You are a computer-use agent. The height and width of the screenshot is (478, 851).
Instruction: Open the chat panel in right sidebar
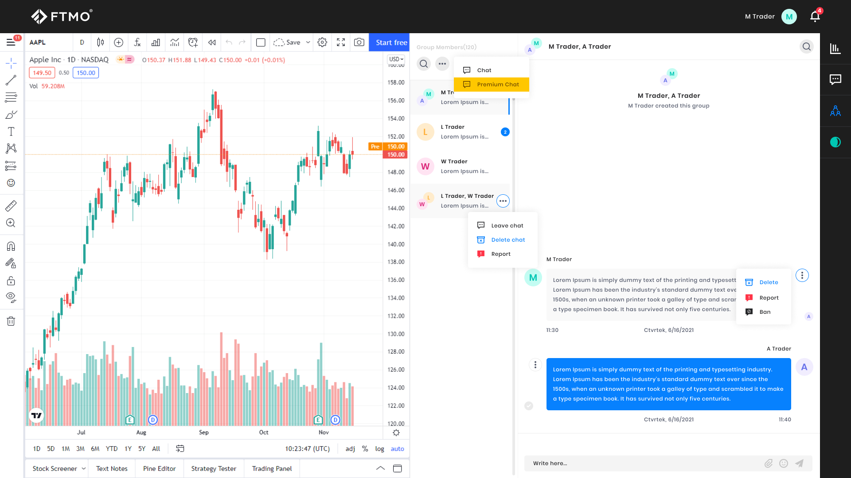[835, 80]
